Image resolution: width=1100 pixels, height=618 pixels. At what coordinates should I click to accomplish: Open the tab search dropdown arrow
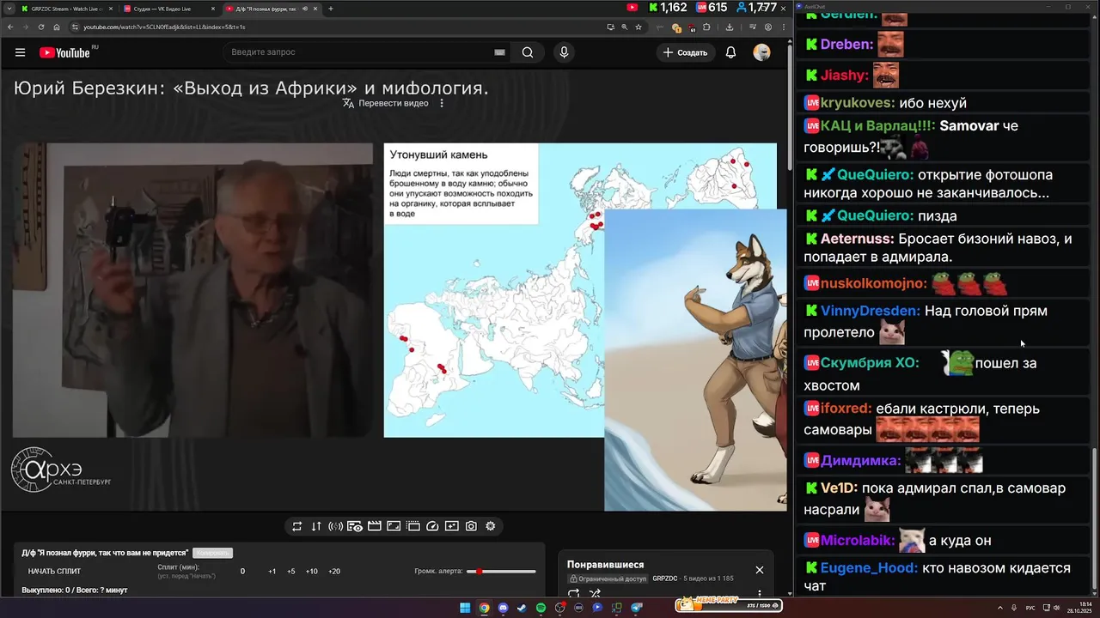pos(8,9)
